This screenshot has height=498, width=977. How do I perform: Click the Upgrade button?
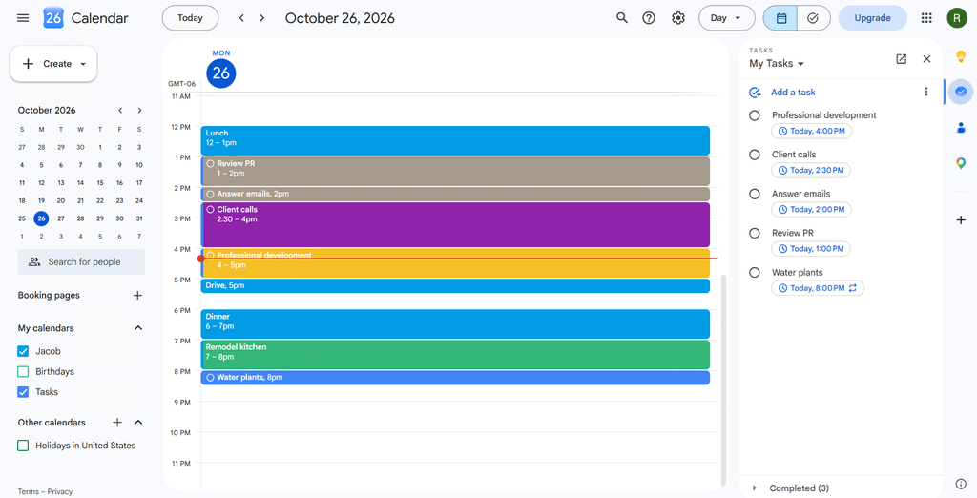[872, 18]
